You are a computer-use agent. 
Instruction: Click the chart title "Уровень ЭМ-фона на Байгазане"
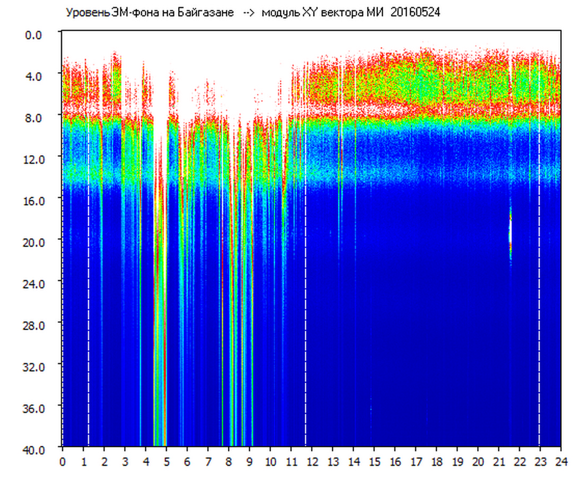pyautogui.click(x=149, y=13)
